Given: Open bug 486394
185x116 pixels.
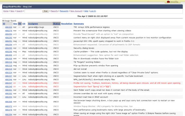Looking at the screenshot, I should 9,114.
